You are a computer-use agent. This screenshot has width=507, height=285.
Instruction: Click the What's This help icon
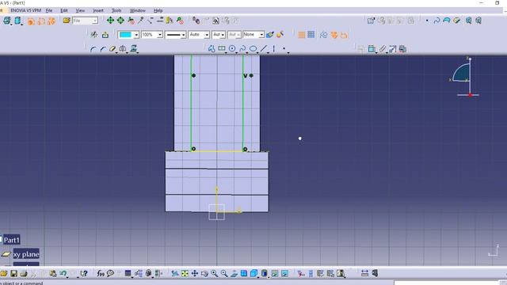84,274
